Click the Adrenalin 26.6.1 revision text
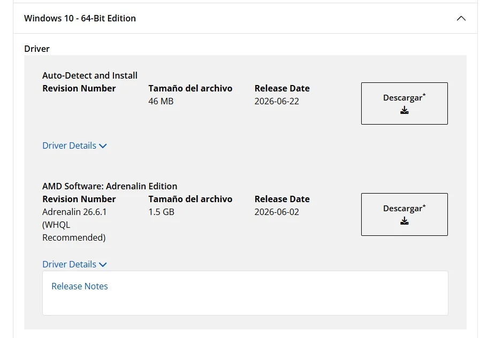The image size is (480, 338). click(74, 225)
